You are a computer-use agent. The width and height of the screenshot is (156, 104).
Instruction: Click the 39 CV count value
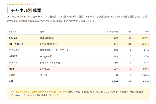pos(130,38)
